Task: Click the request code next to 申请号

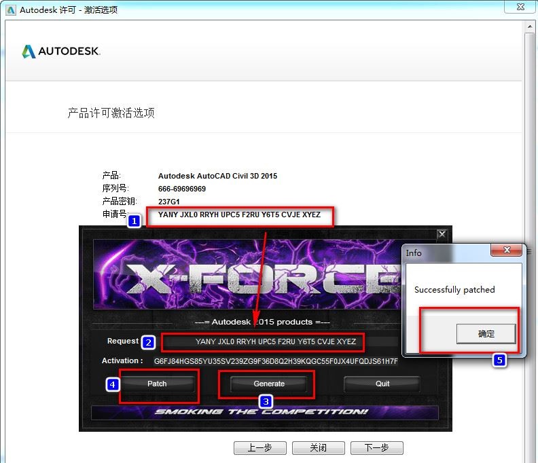Action: pos(239,215)
